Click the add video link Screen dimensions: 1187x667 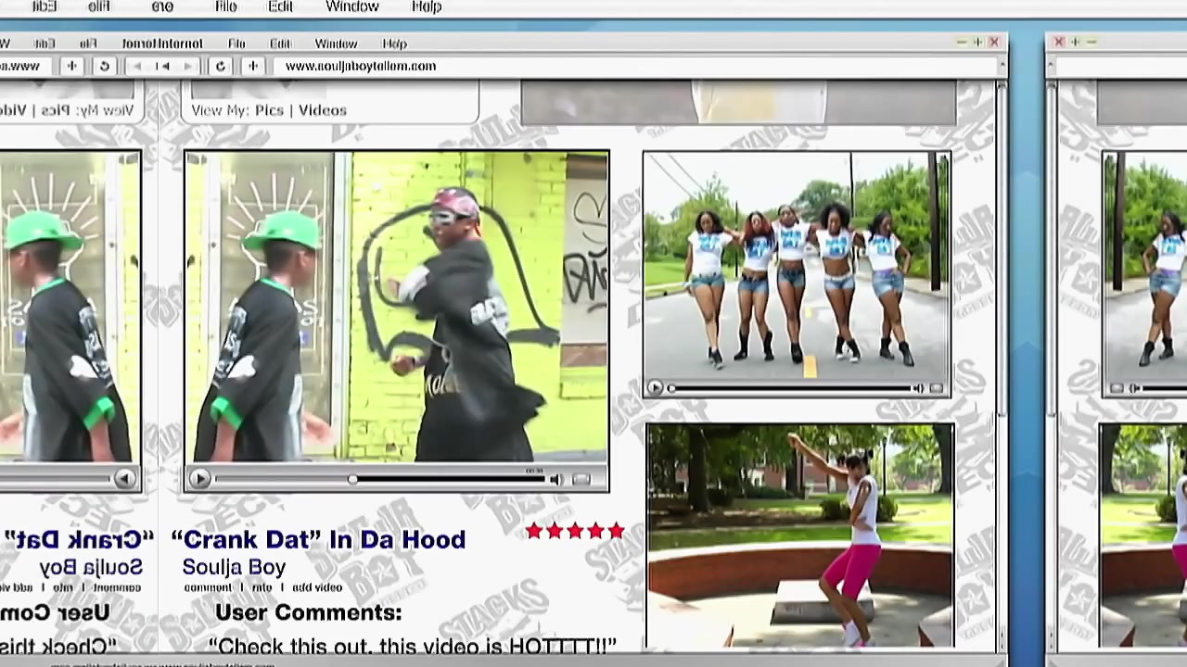pos(317,587)
